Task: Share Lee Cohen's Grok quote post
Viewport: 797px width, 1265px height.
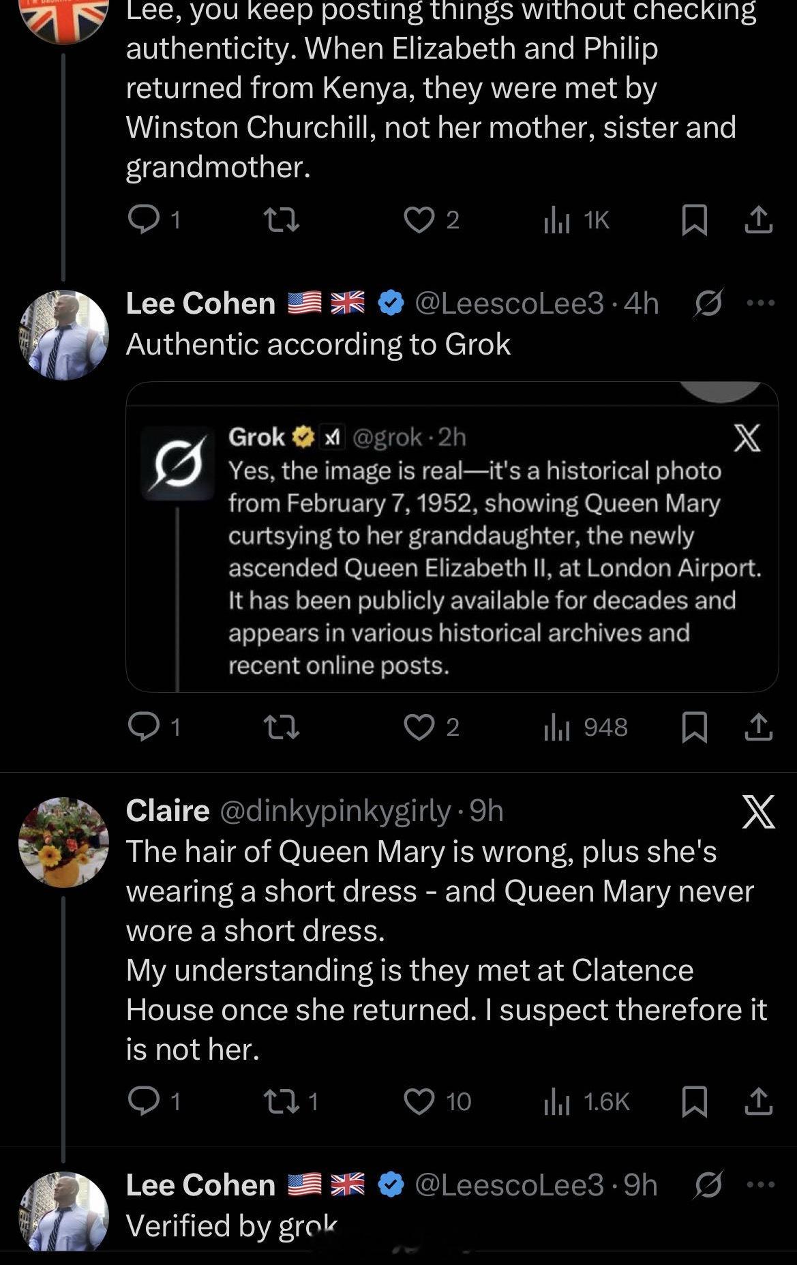Action: coord(758,728)
